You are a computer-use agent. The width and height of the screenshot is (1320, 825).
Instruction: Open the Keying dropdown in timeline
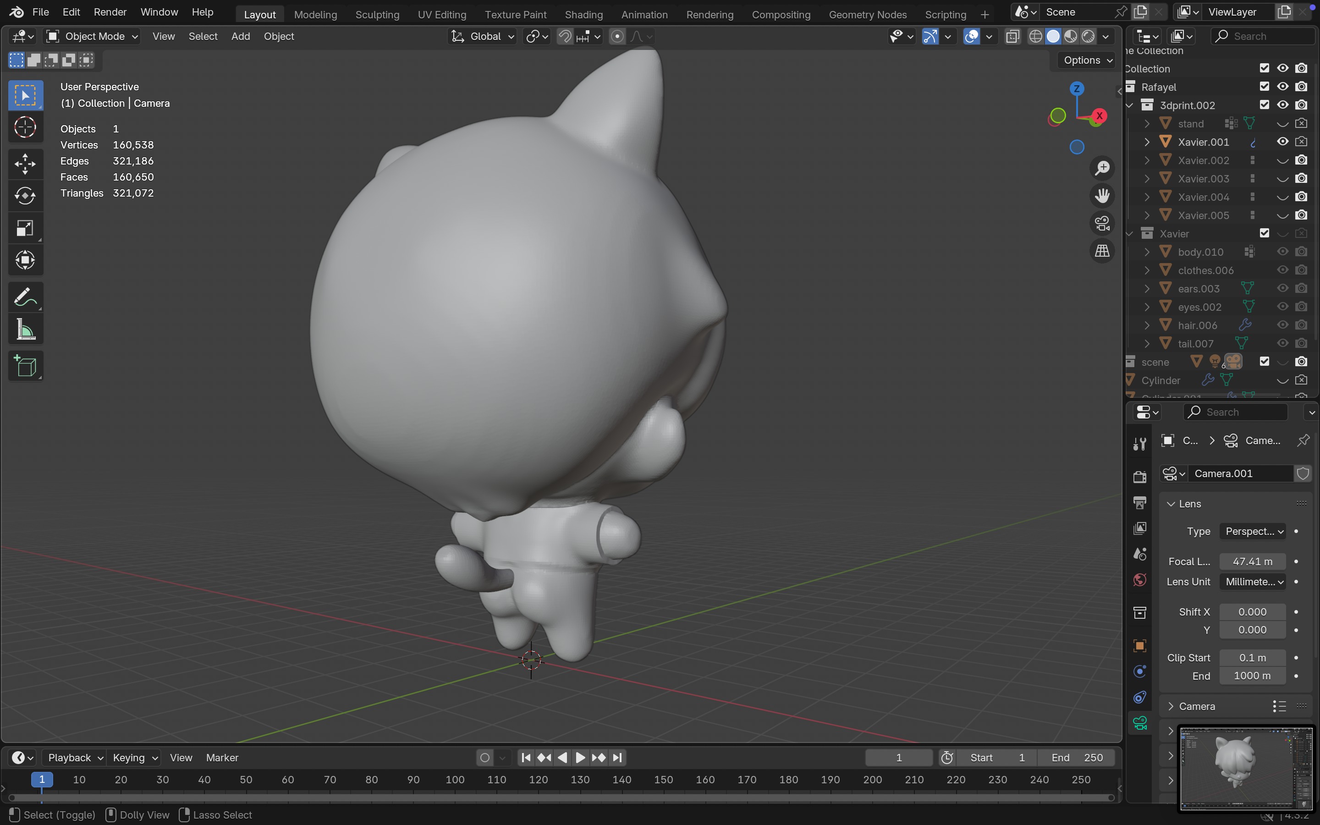[x=134, y=758]
